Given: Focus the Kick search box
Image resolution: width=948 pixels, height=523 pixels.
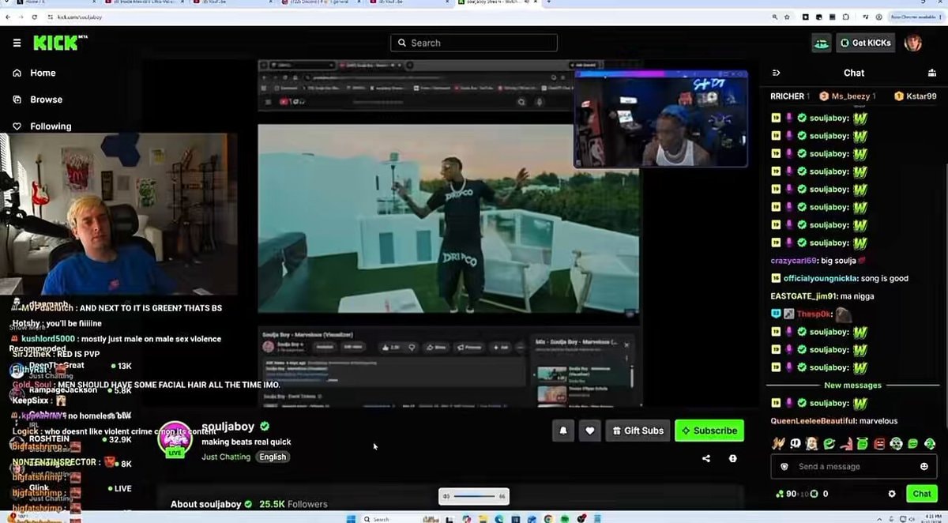Looking at the screenshot, I should (474, 43).
